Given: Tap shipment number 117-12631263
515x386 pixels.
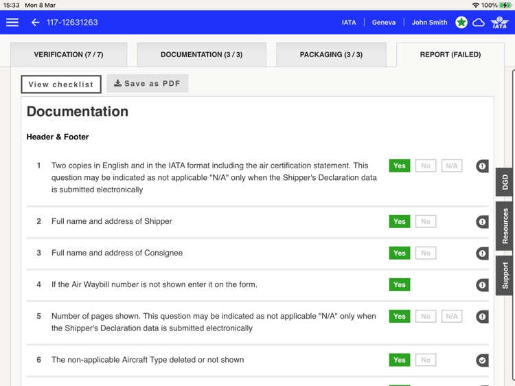Looking at the screenshot, I should click(72, 23).
